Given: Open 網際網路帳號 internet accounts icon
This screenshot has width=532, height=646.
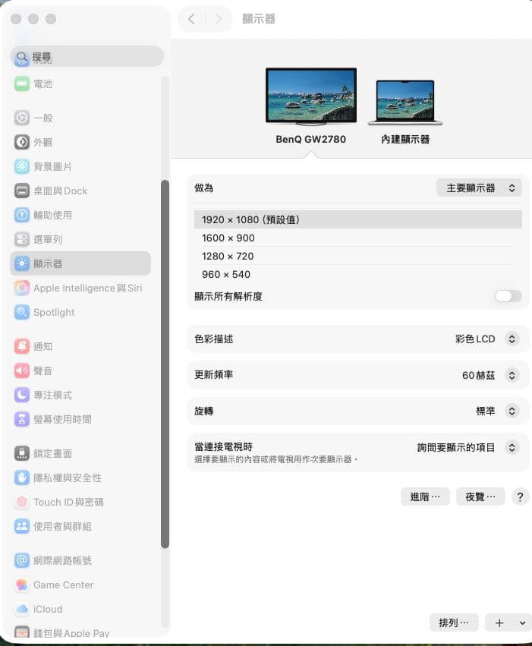Looking at the screenshot, I should 22,561.
